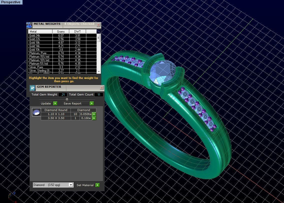Select the Platinum 15% Irid row
Viewport: 284px width, 203px height.
(62, 57)
